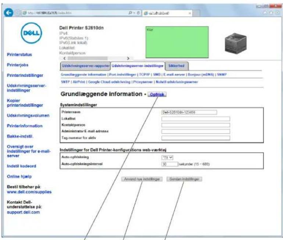Open Printerinformation in the sidebar
The image size is (283, 240).
(25, 126)
